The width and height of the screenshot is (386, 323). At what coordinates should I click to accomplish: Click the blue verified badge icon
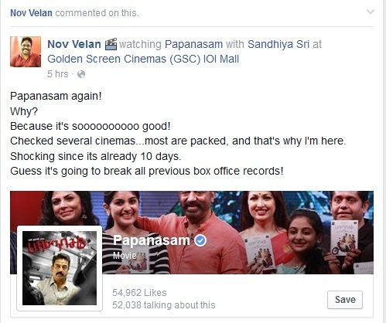tap(200, 240)
